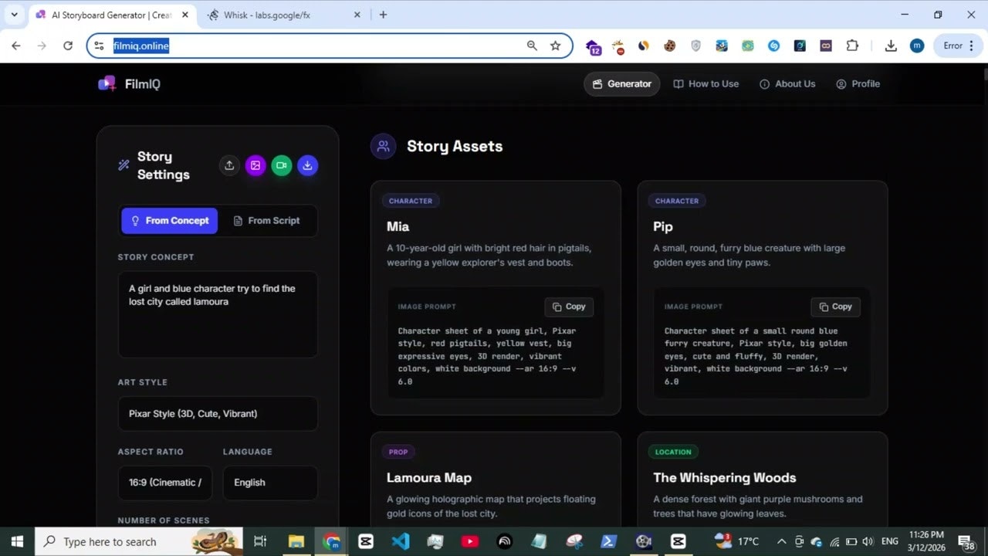Click the Windows Start button
Image resolution: width=988 pixels, height=556 pixels.
[17, 541]
